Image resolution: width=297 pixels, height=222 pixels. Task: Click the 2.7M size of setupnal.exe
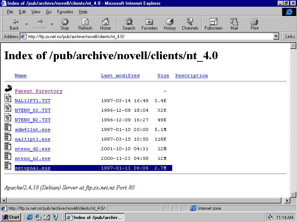(160, 168)
